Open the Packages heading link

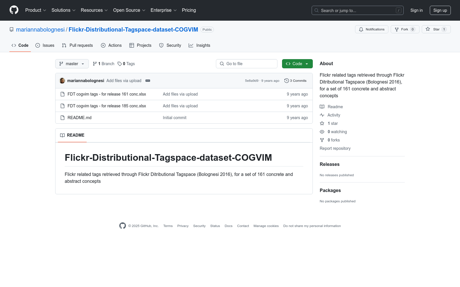pyautogui.click(x=330, y=190)
